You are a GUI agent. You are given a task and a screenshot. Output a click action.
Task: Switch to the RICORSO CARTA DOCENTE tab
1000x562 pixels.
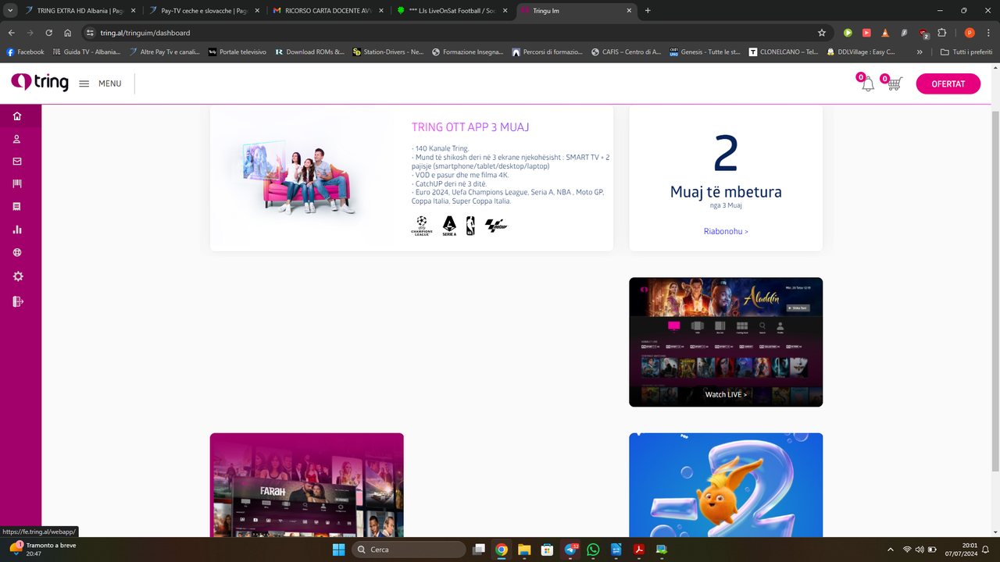328,10
